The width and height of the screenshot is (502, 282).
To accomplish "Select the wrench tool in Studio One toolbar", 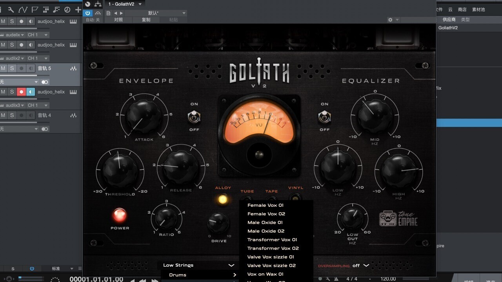I will (x=11, y=9).
